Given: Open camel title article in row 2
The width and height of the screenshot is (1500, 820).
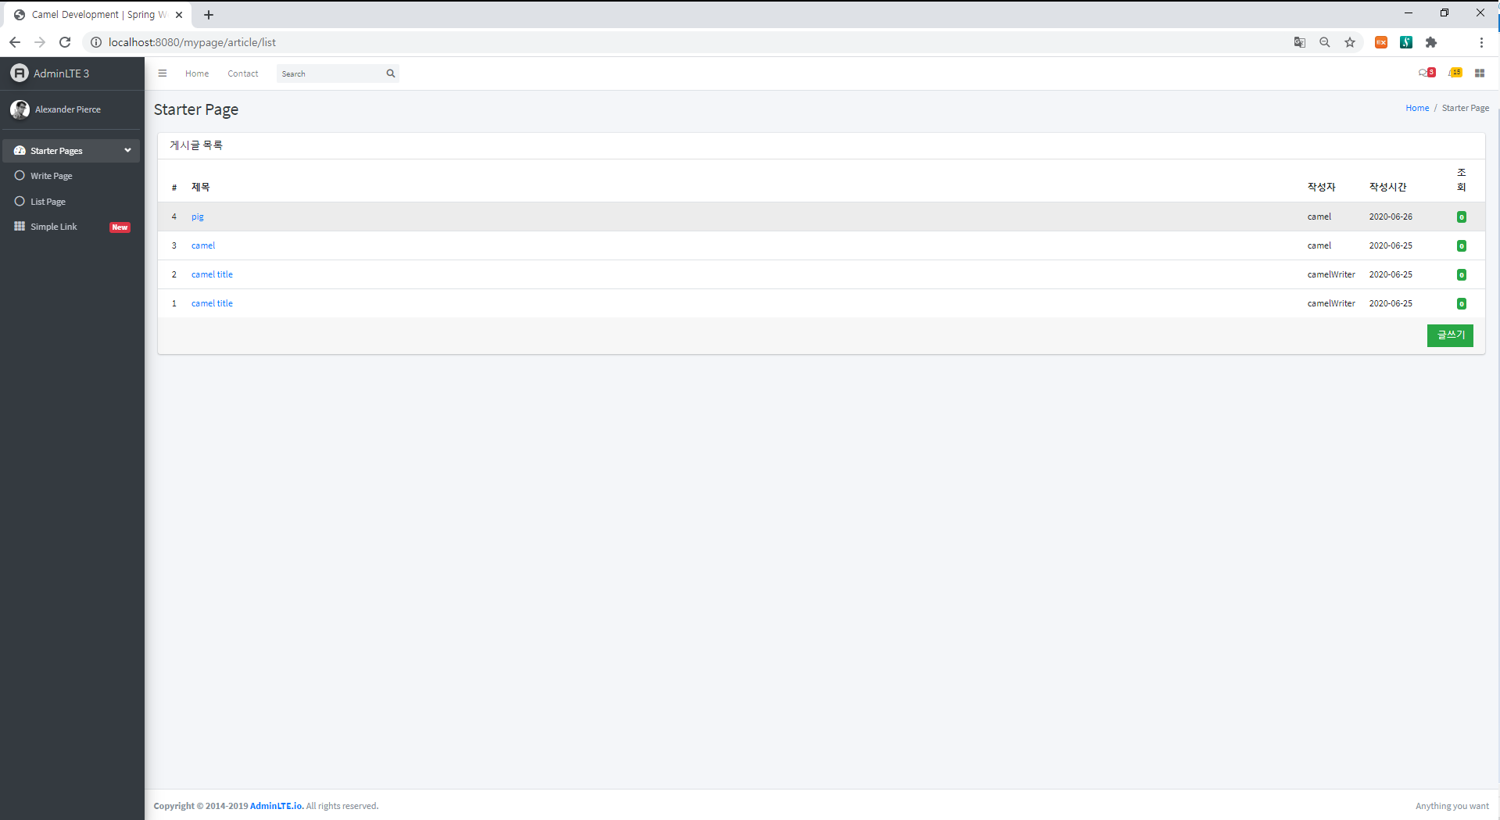Looking at the screenshot, I should pyautogui.click(x=212, y=274).
